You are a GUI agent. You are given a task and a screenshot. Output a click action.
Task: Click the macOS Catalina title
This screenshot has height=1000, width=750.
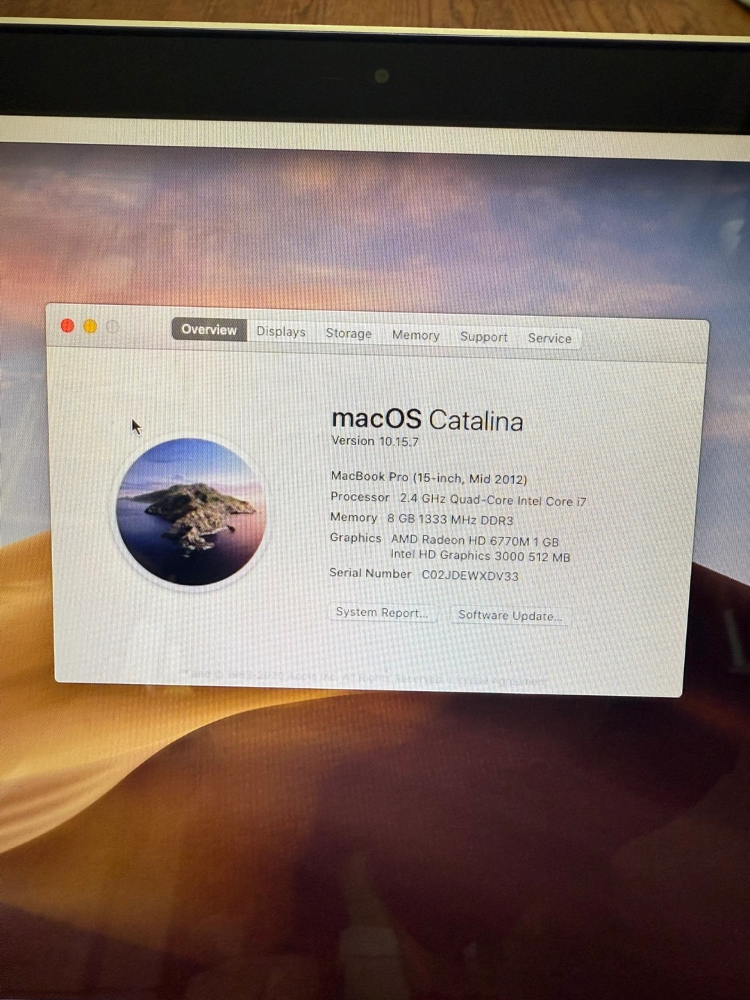(427, 419)
